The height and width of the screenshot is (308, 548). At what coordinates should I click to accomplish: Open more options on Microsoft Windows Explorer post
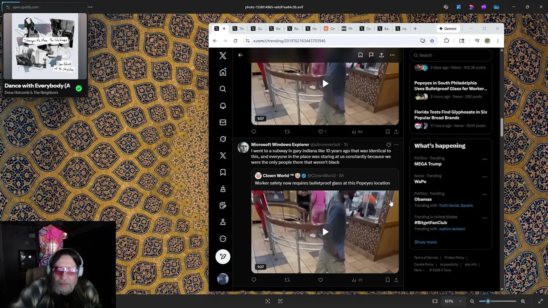(396, 145)
